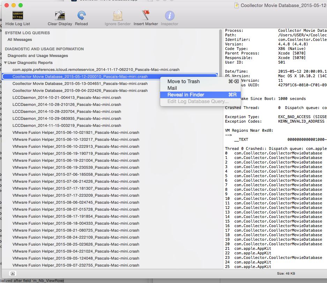Viewport: 327px width, 283px height.
Task: Open VMware Fusion Helper 2015-08-21-080725 crash
Action: pos(76,231)
